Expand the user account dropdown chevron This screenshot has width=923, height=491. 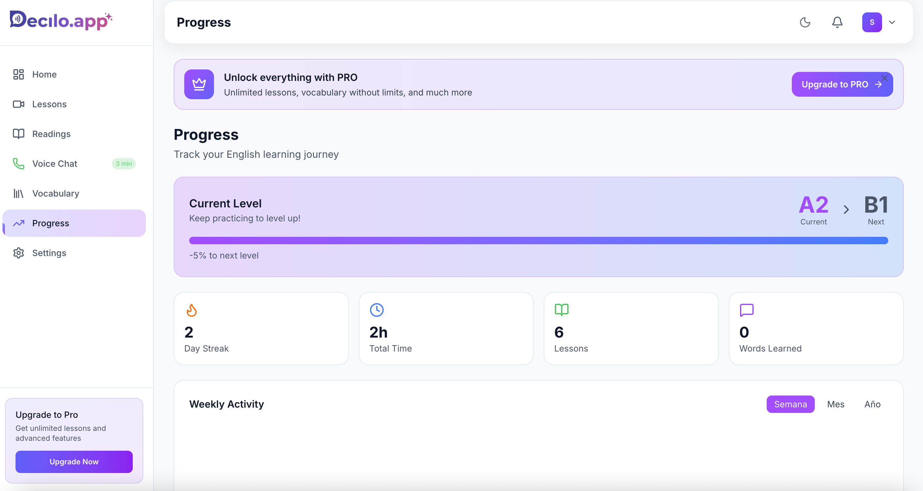click(x=892, y=22)
